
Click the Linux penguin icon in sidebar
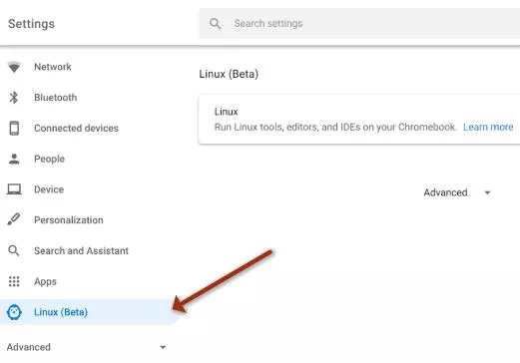click(x=14, y=312)
